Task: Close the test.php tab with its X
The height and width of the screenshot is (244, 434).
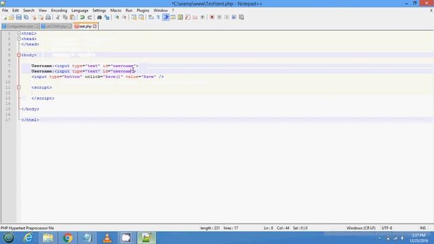Action: coord(95,26)
